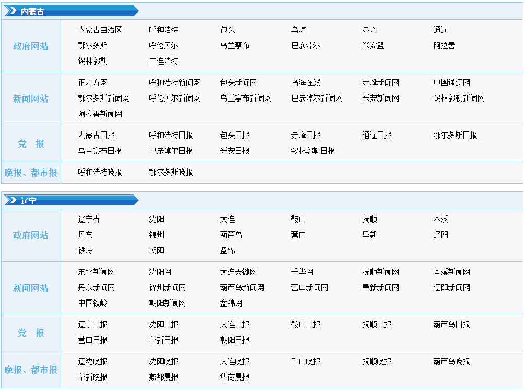The height and width of the screenshot is (390, 525).
Task: Open the 内蒙古自治区 government site link
Action: pyautogui.click(x=100, y=30)
